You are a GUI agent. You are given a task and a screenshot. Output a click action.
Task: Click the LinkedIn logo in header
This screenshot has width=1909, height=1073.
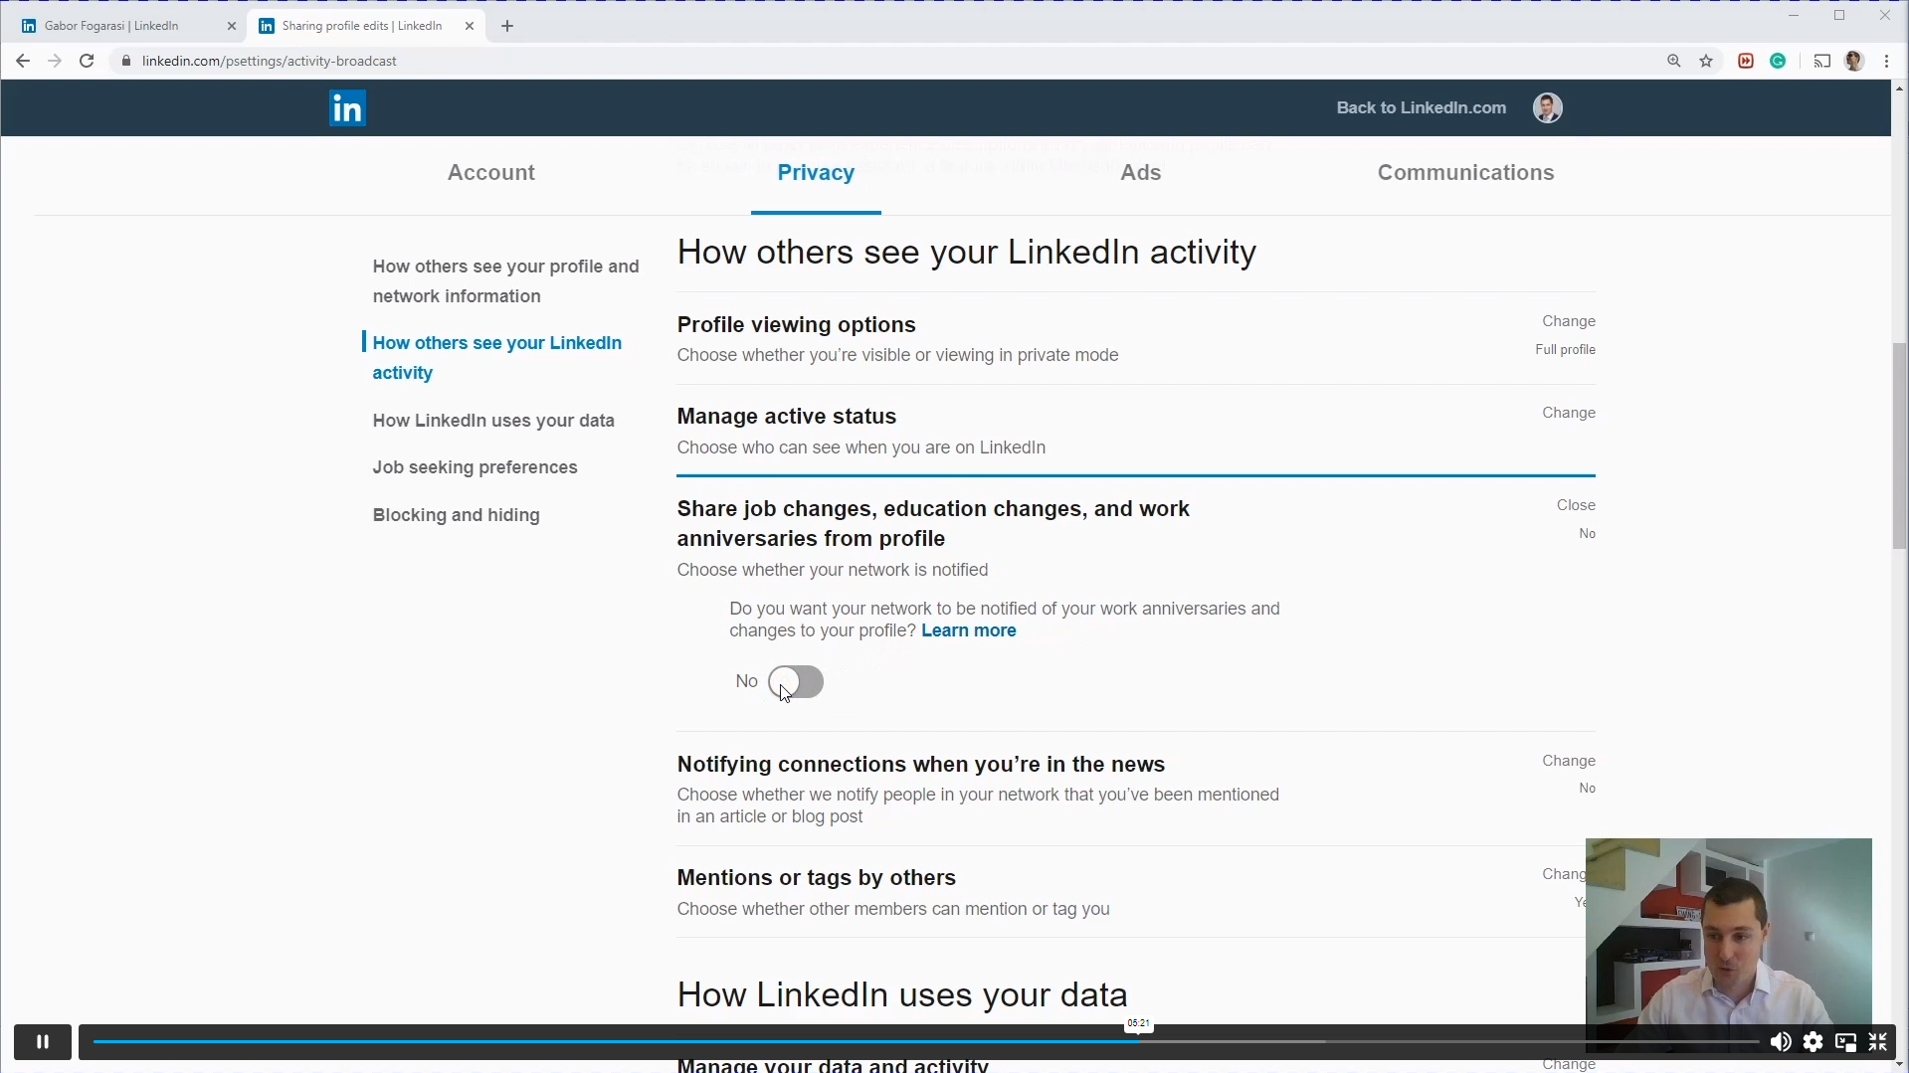click(347, 107)
